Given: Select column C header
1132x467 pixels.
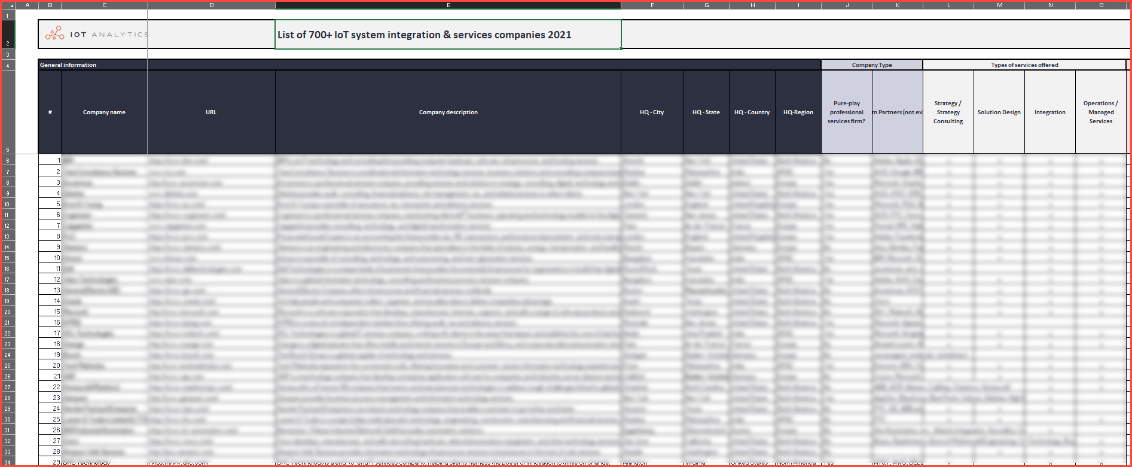Looking at the screenshot, I should coord(104,5).
